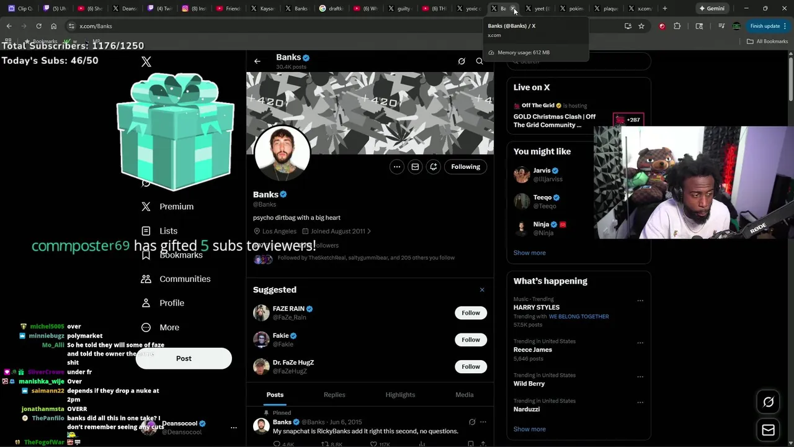Click Show more under You might like

[529, 253]
